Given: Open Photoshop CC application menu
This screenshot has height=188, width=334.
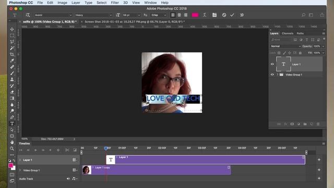Looking at the screenshot, I should tap(21, 3).
